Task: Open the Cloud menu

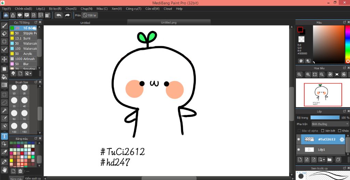Action: tap(167, 9)
